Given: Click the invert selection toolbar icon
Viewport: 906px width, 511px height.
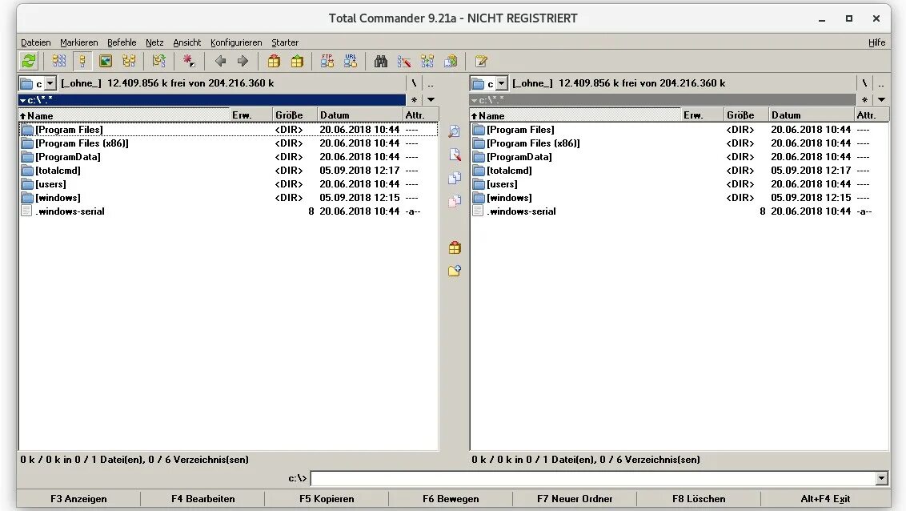Looking at the screenshot, I should click(159, 61).
